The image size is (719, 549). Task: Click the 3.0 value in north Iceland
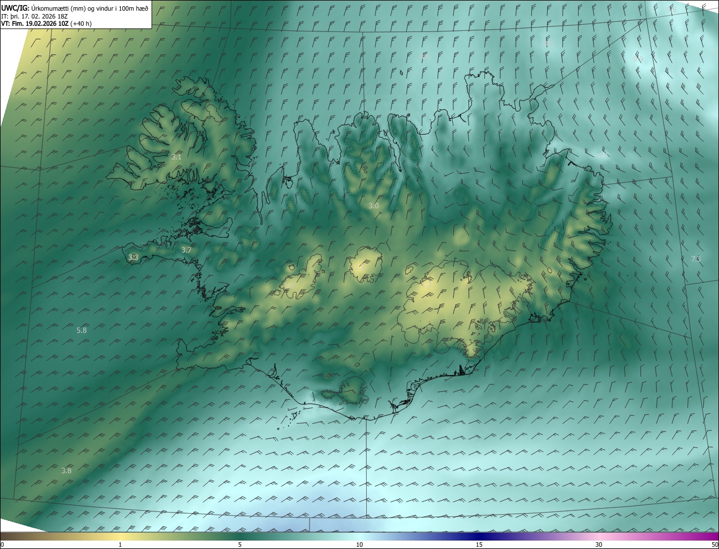coord(374,206)
